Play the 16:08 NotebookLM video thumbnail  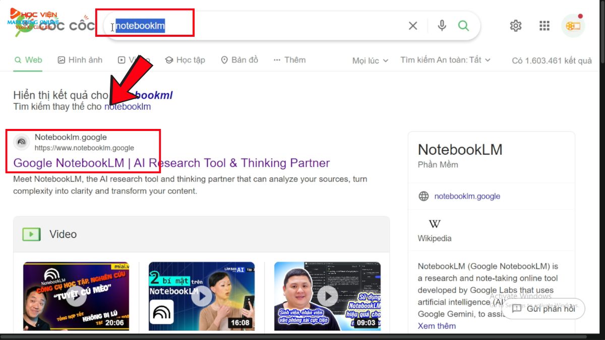pyautogui.click(x=202, y=296)
